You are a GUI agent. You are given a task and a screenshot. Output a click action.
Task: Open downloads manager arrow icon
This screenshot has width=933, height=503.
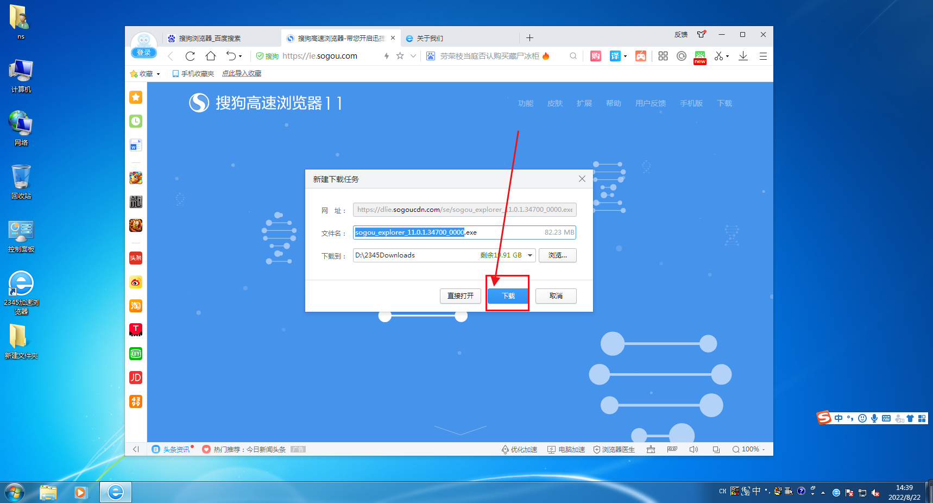tap(743, 56)
